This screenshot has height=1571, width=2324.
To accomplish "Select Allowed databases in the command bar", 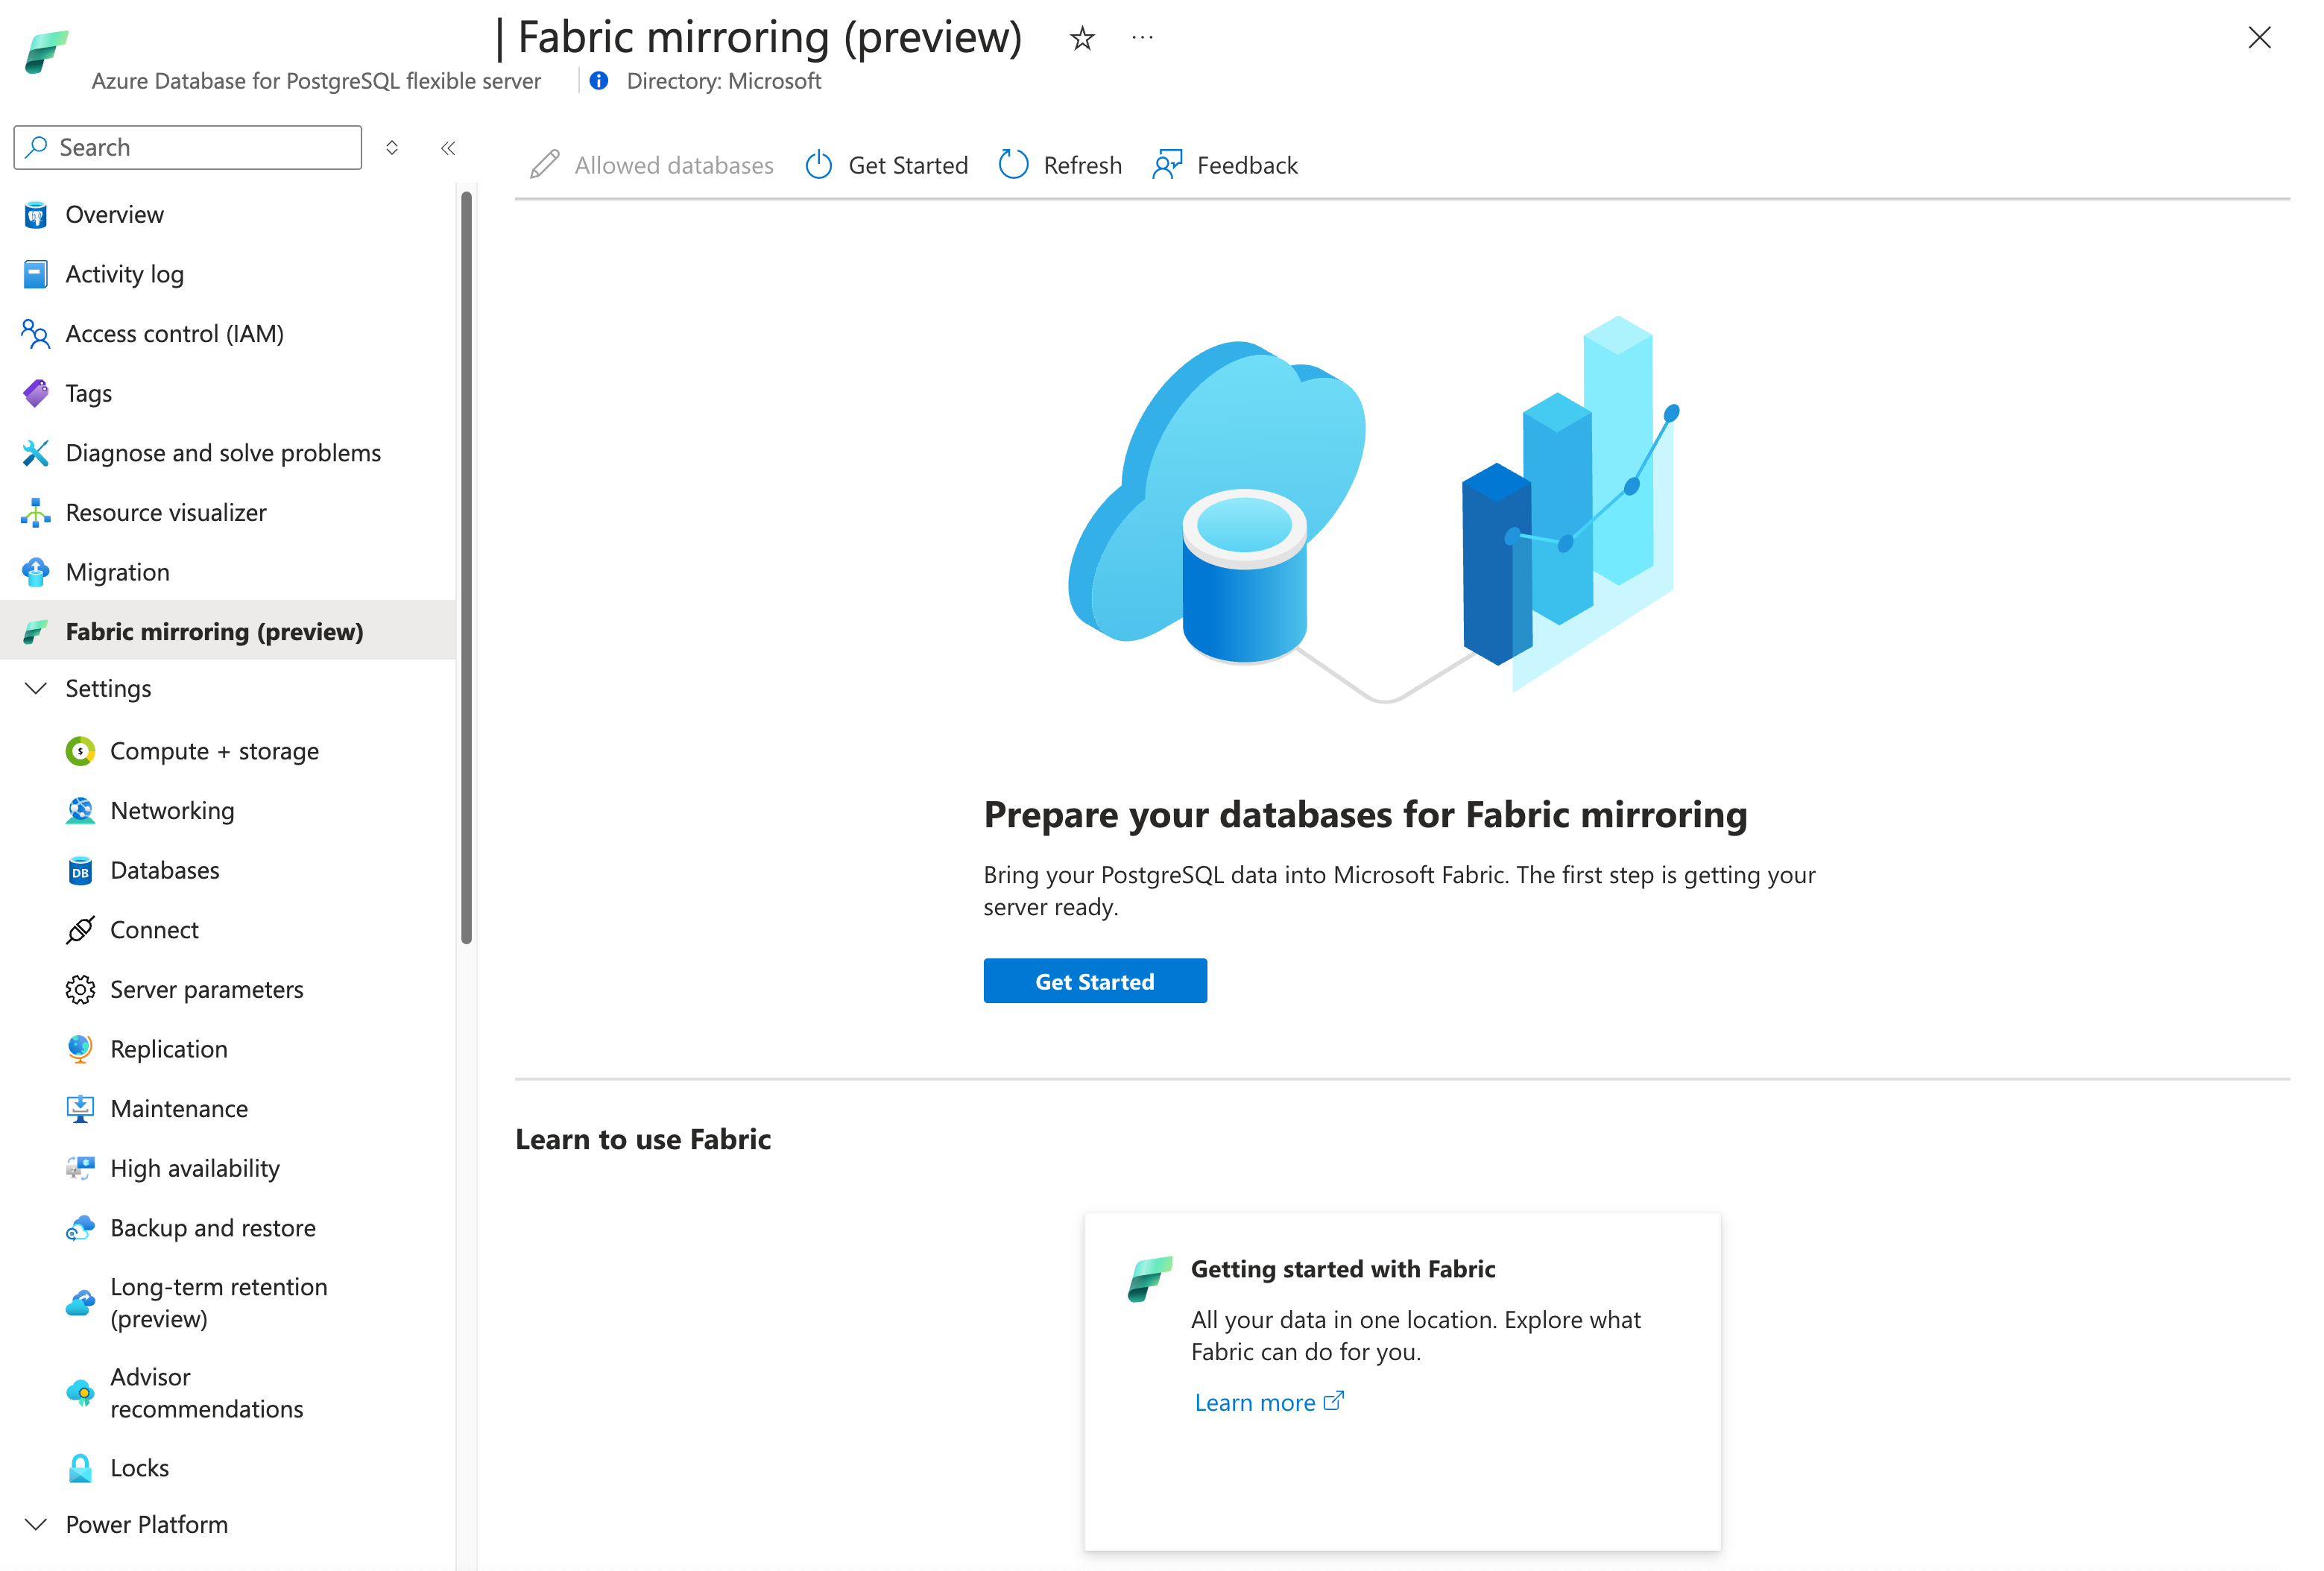I will [672, 164].
